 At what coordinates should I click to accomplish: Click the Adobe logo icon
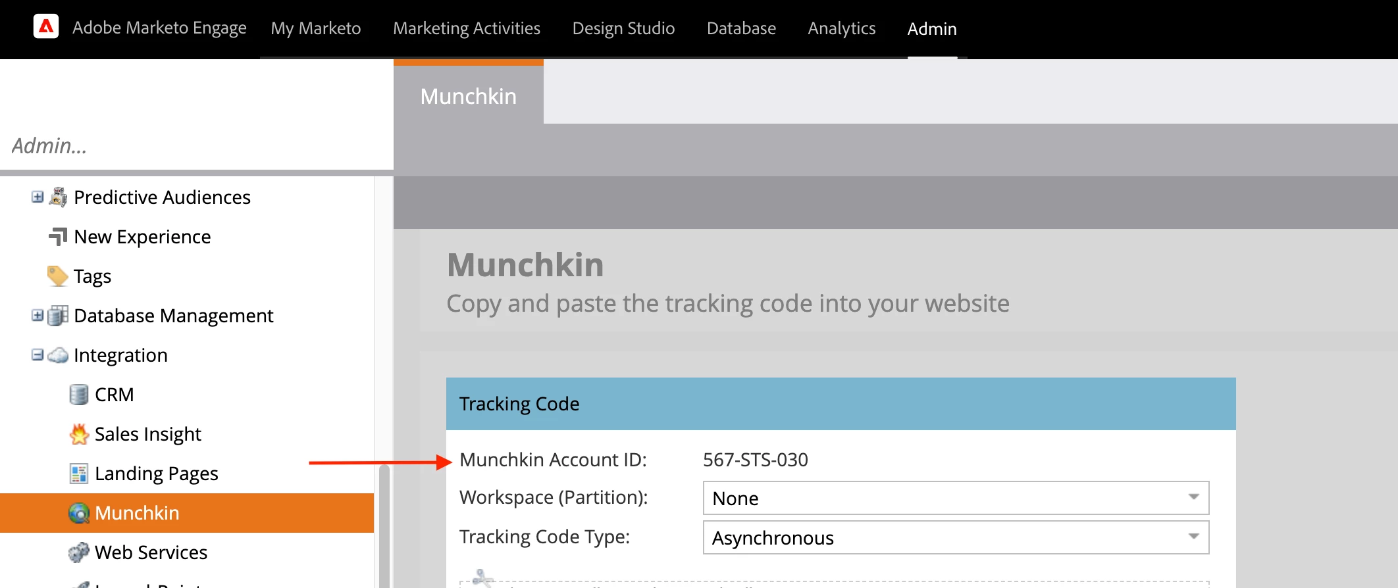46,27
